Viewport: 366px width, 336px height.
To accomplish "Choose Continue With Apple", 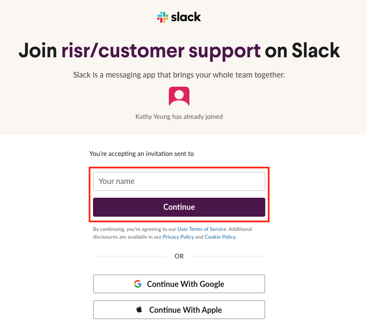I will point(179,310).
